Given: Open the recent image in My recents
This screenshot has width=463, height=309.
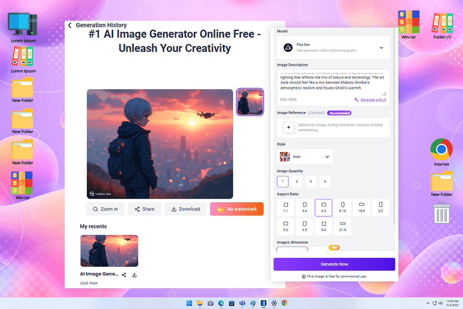Looking at the screenshot, I should 109,251.
